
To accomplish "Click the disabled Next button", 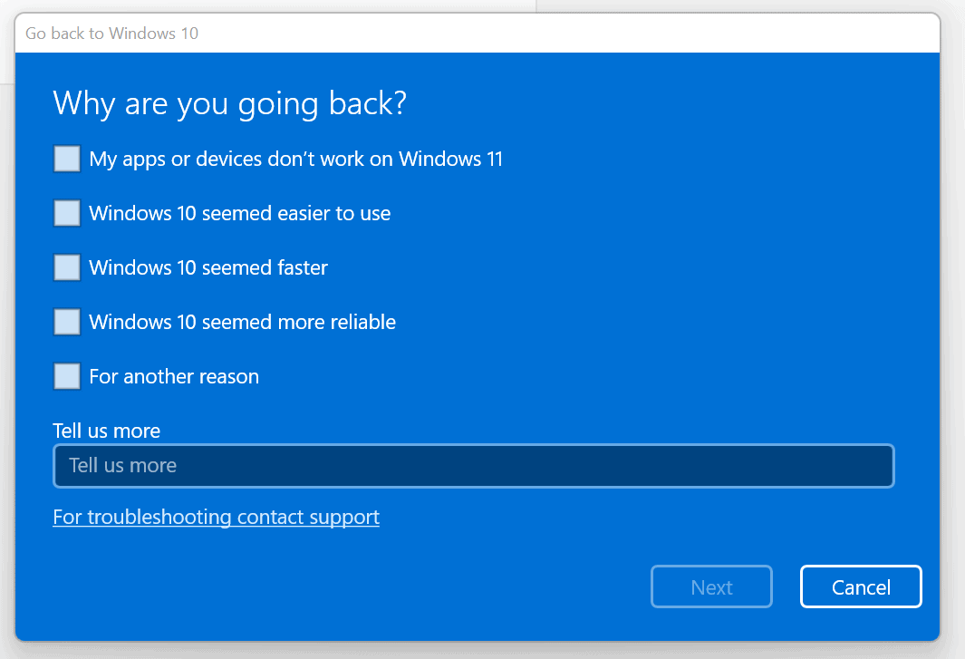I will click(711, 586).
